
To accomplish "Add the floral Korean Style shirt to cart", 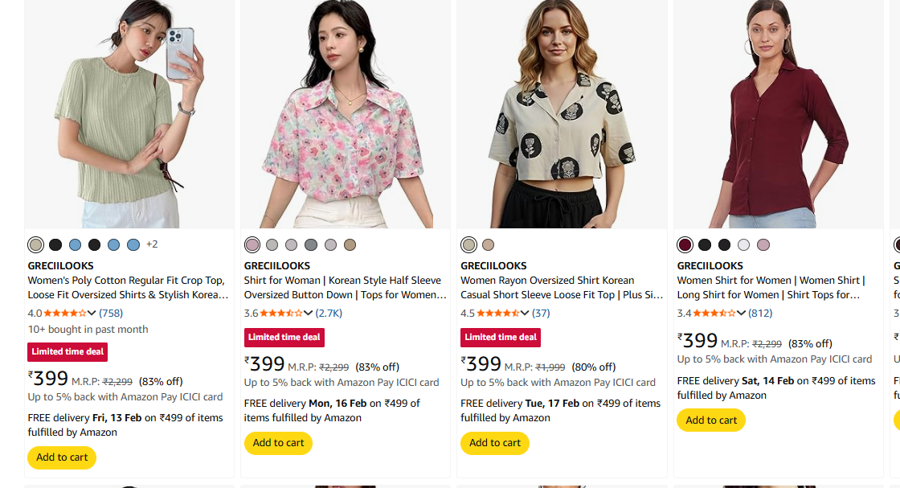I will click(278, 443).
